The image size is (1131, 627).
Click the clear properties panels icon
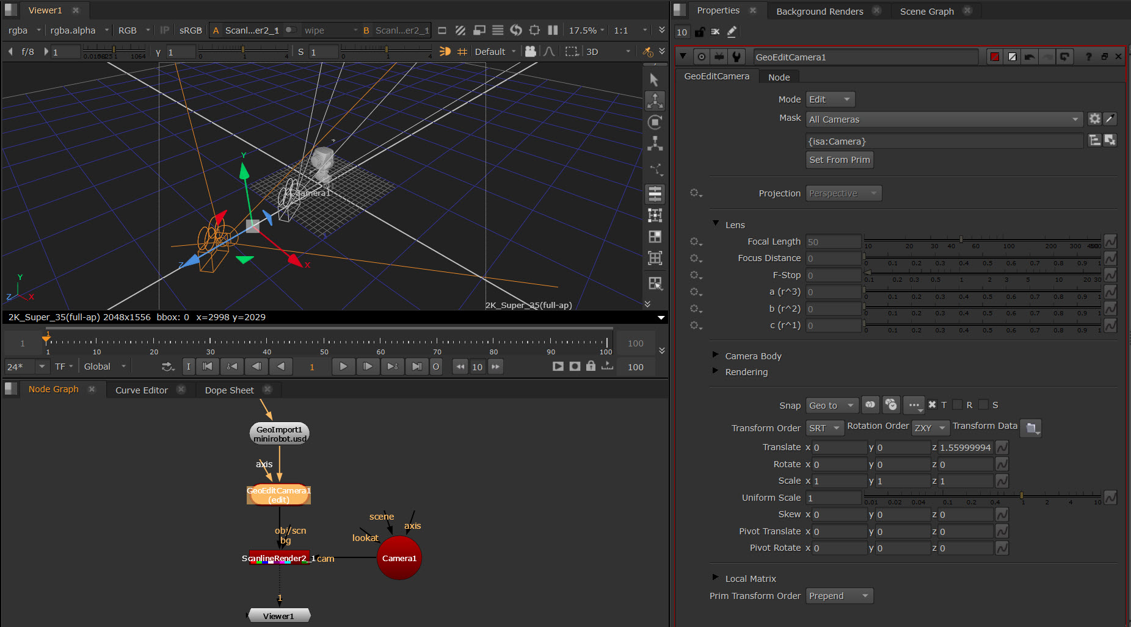(715, 32)
